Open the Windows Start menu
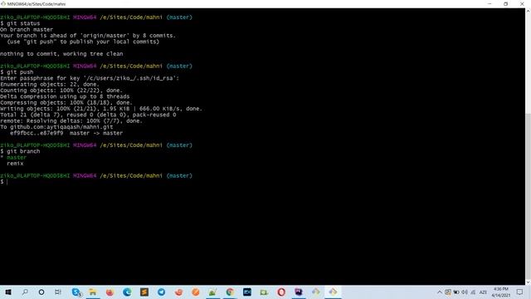 point(8,292)
